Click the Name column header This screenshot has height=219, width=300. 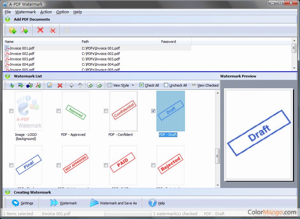tap(41, 42)
